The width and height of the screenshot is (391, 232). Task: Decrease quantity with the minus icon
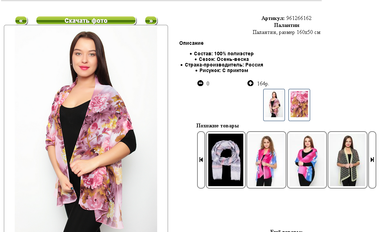[200, 83]
